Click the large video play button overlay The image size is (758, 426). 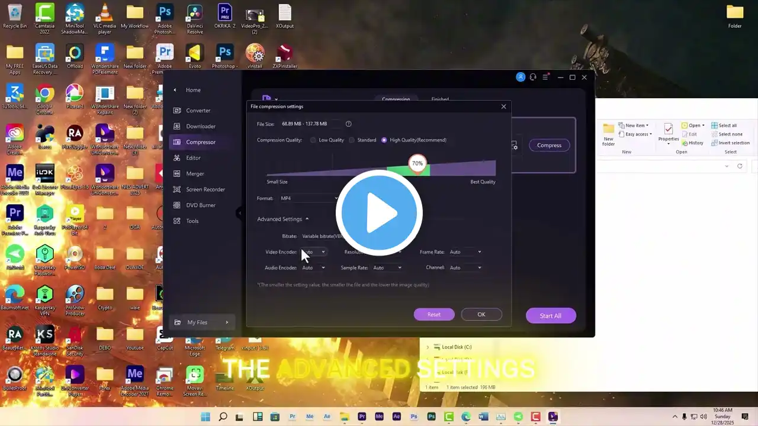click(379, 213)
